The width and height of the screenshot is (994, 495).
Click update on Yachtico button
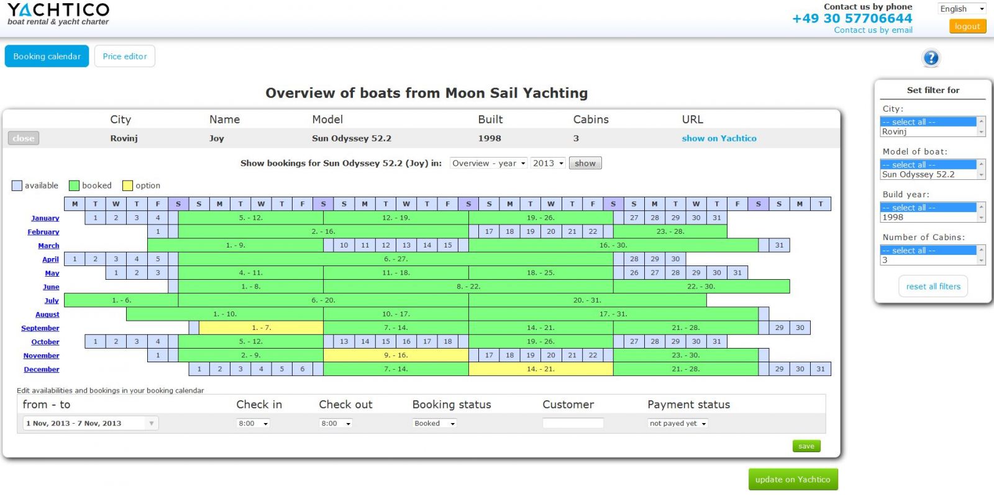coord(793,479)
